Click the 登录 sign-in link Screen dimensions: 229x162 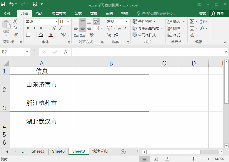click(x=203, y=14)
